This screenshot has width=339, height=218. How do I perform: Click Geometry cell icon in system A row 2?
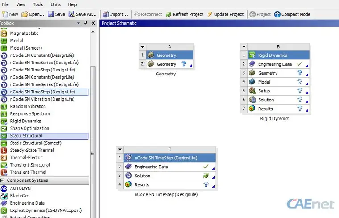151,64
